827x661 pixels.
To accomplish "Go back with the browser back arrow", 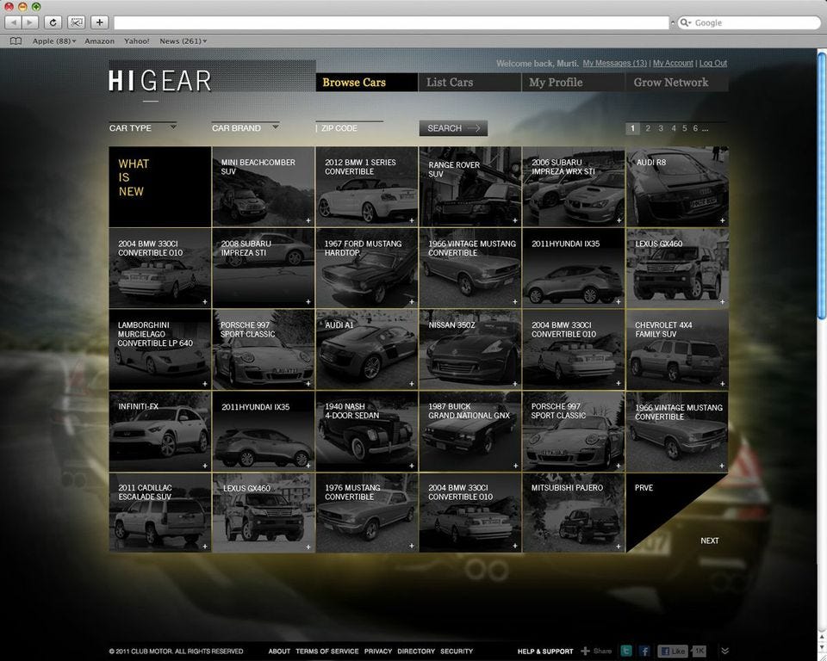I will [x=13, y=22].
